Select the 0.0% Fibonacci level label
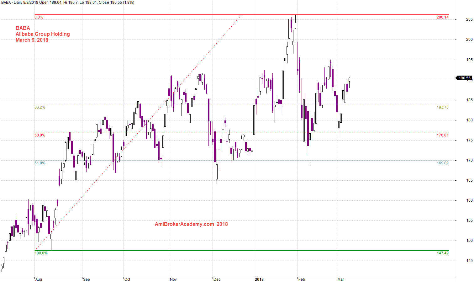The image size is (474, 282). click(39, 17)
